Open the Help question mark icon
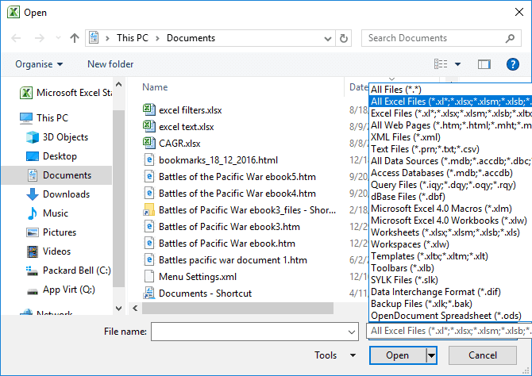 (x=512, y=64)
